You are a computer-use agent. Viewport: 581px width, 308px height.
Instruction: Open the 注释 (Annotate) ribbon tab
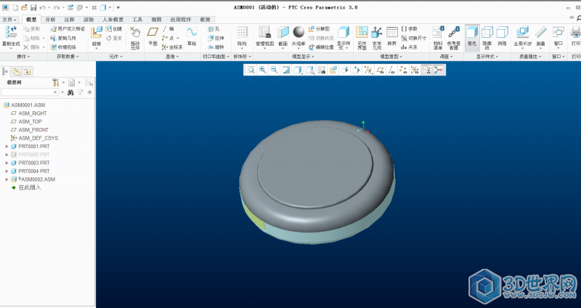click(69, 20)
